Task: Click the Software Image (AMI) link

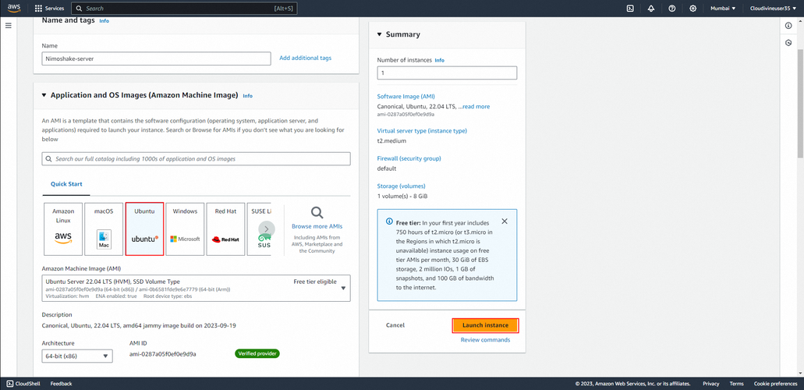Action: [406, 97]
